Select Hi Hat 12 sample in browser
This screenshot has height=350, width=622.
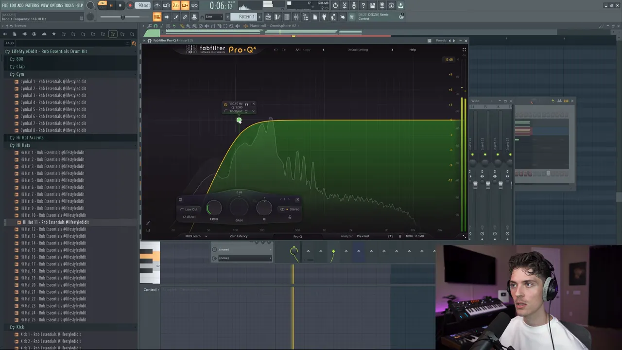coord(53,229)
